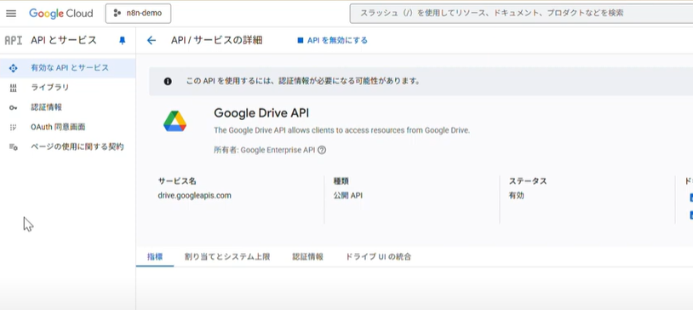Open the hamburger navigation menu

pyautogui.click(x=11, y=14)
